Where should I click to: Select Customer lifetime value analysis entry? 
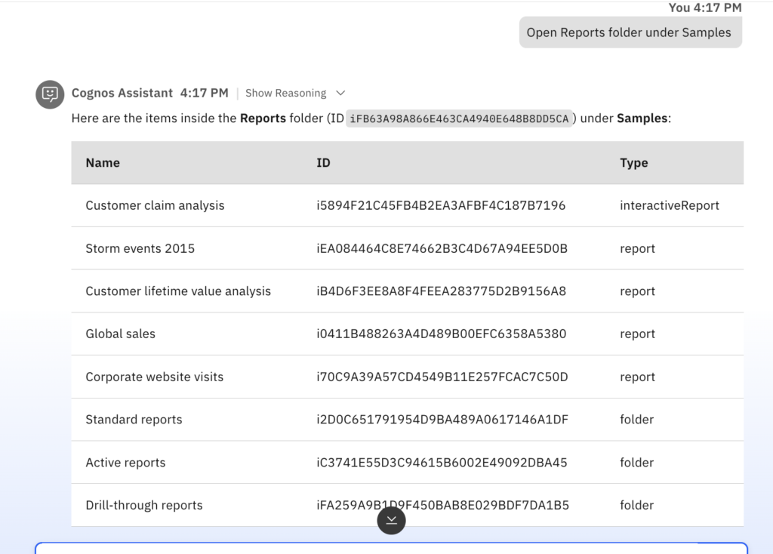[x=178, y=291]
